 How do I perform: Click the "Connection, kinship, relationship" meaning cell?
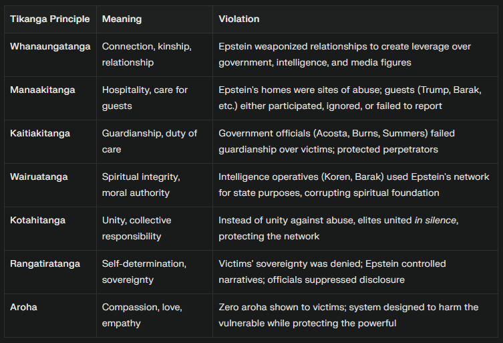(x=146, y=54)
